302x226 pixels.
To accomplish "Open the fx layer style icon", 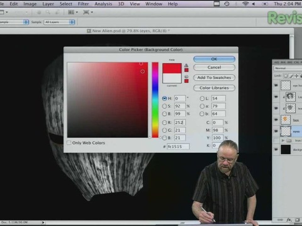I will tap(288, 220).
